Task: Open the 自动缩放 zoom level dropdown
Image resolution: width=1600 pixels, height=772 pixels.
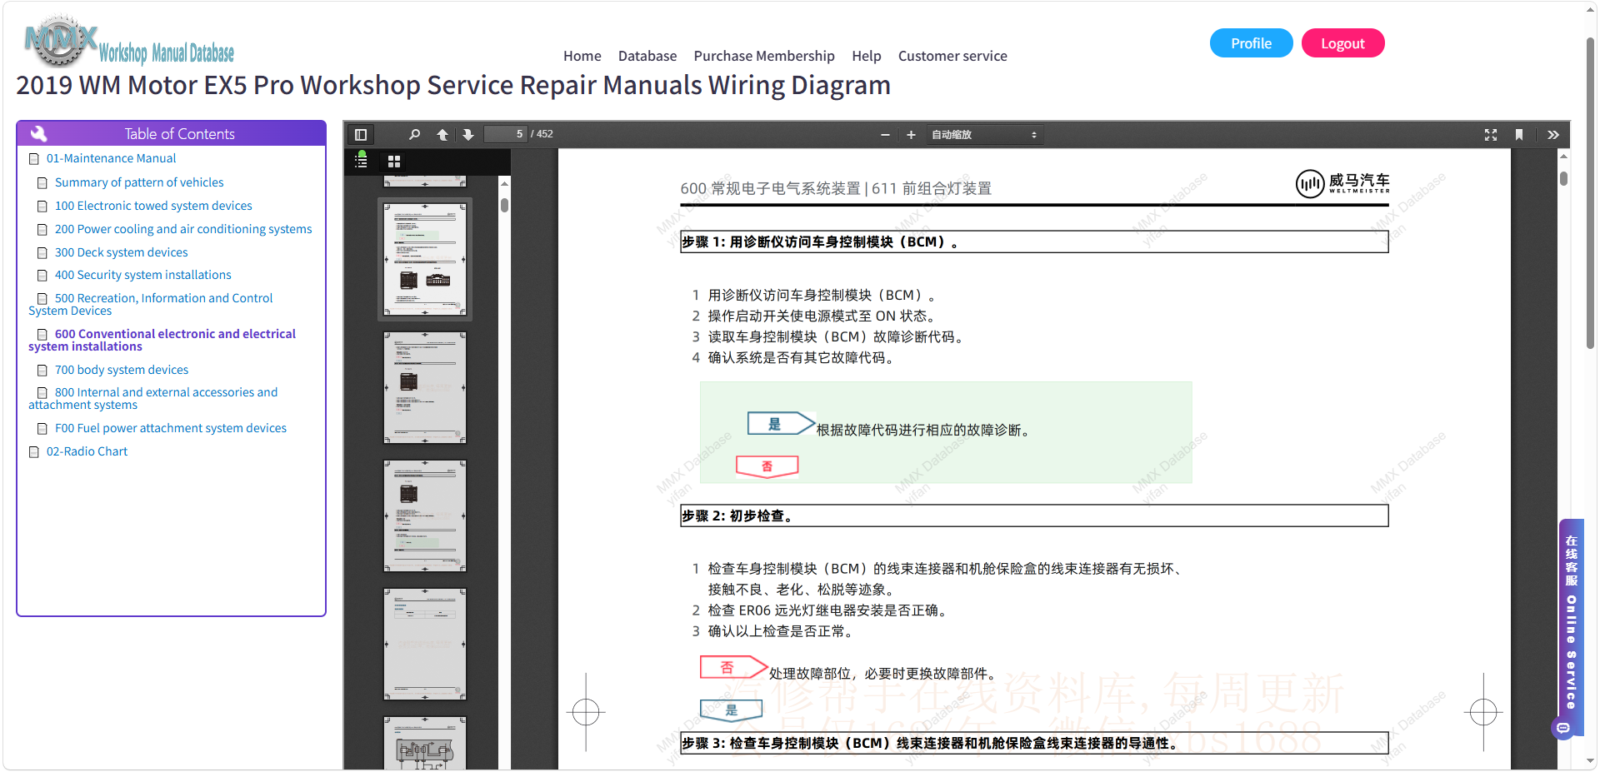Action: 984,135
